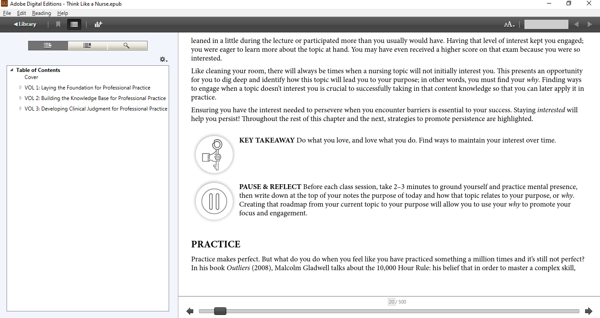Open the Edit menu
Screen dimensions: 600x318
22,13
